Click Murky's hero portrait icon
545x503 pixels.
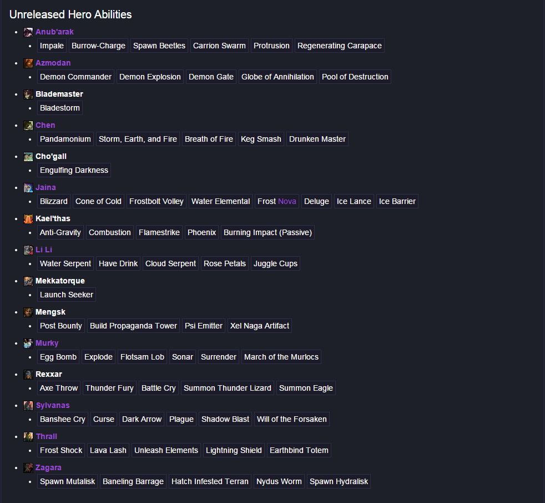[28, 343]
